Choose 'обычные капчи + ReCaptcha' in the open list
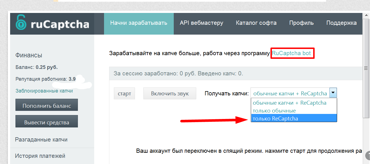Viewport: 370px width, 164px height. tap(294, 103)
